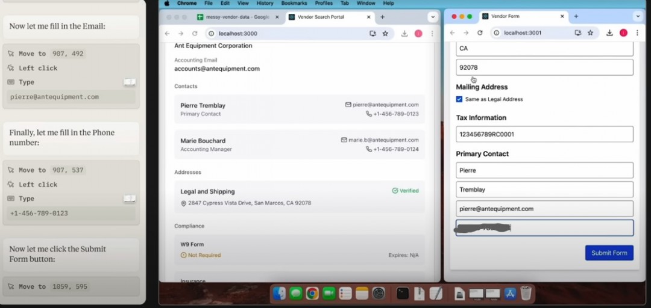651x308 pixels.
Task: Bookmark the localhost:3001 page with star
Action: coord(590,32)
